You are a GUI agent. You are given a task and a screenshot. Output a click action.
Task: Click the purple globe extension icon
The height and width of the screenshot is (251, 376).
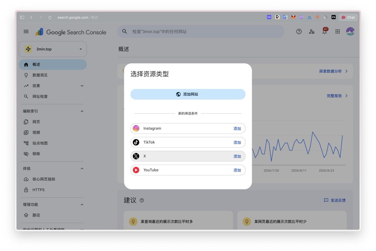click(301, 17)
